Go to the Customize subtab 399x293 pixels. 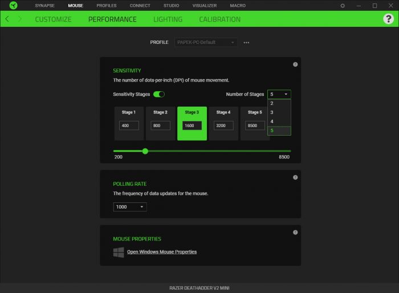click(53, 19)
